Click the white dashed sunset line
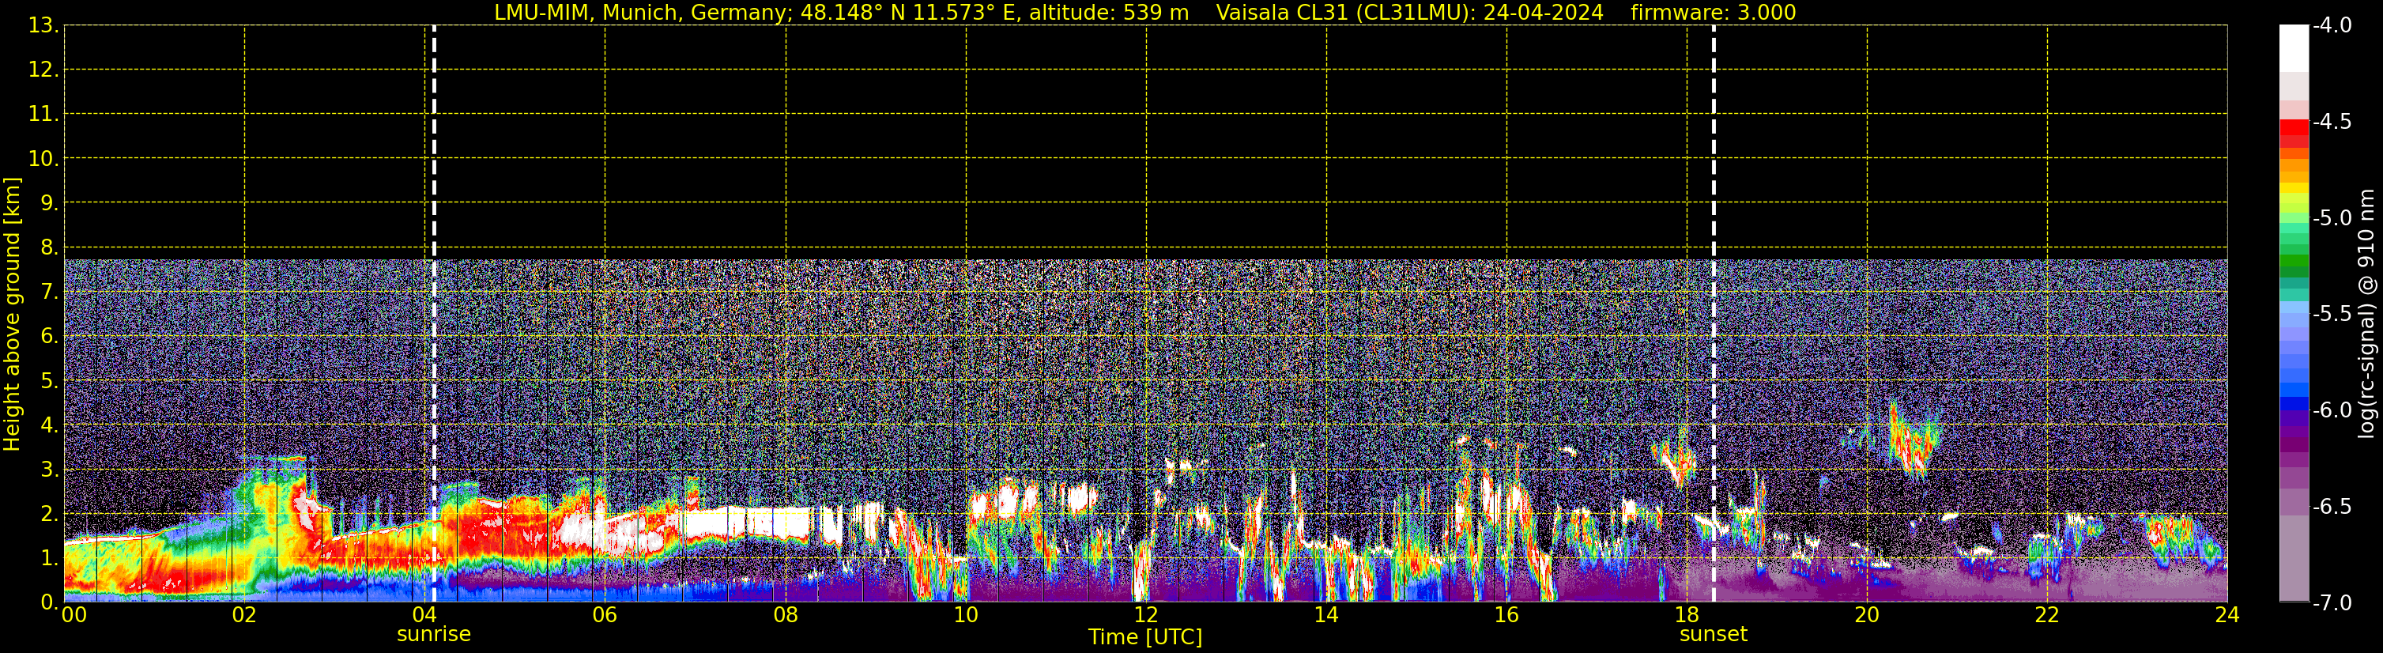This screenshot has width=2383, height=653. (x=1714, y=314)
